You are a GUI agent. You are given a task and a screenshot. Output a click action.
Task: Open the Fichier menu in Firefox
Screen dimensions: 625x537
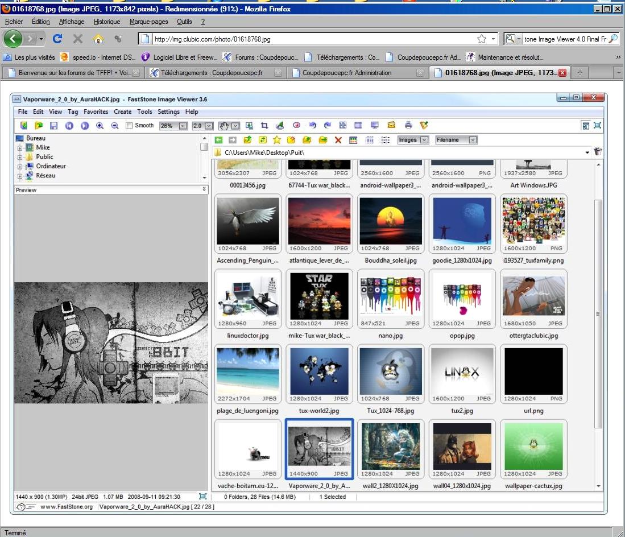(x=14, y=22)
